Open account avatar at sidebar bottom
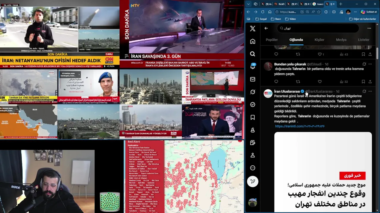 [x=253, y=203]
